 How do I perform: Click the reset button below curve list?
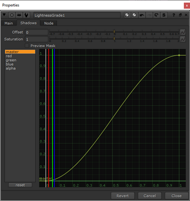(x=20, y=185)
